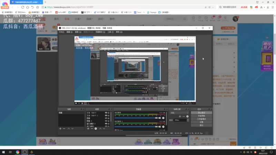Open browser downloads icon
The width and height of the screenshot is (276, 155).
coord(268,7)
